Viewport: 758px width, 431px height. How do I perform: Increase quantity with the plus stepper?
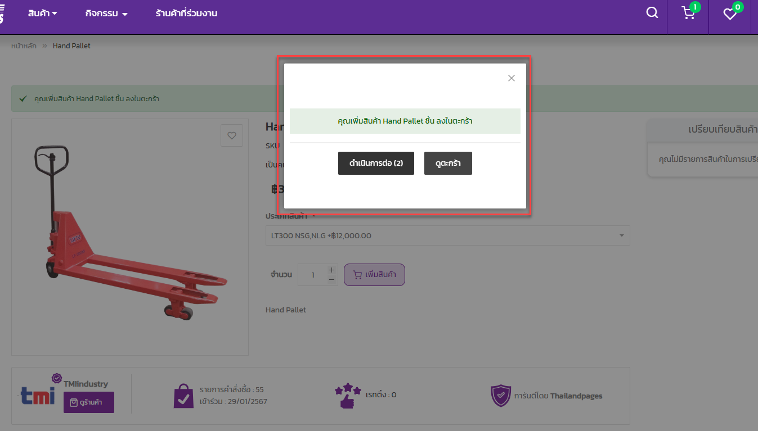coord(331,270)
